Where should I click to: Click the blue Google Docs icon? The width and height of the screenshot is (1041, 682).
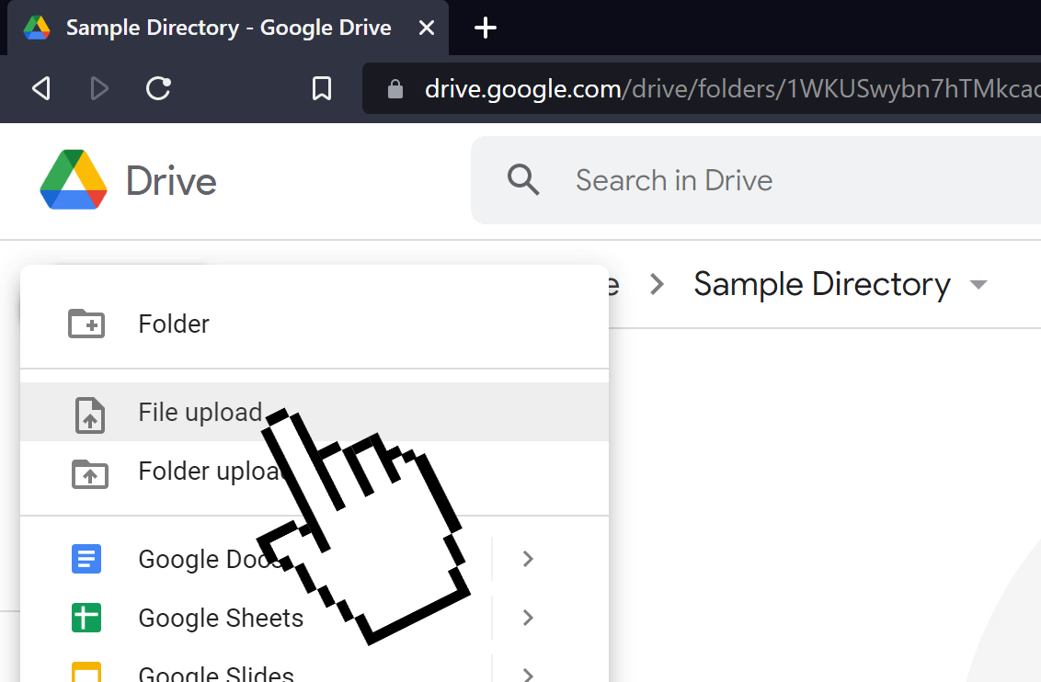[x=86, y=559]
